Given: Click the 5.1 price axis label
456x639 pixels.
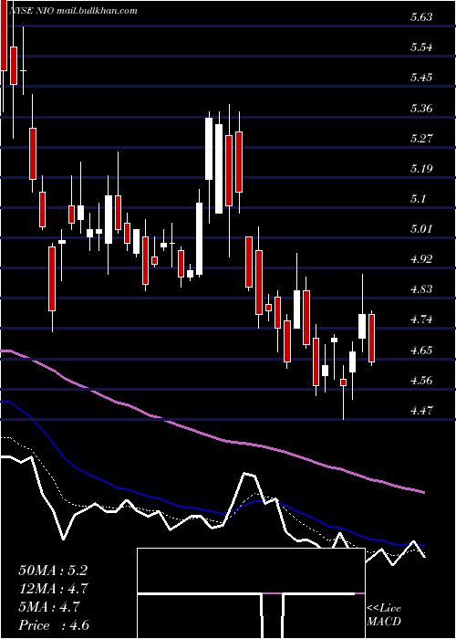Looking at the screenshot, I should (419, 198).
